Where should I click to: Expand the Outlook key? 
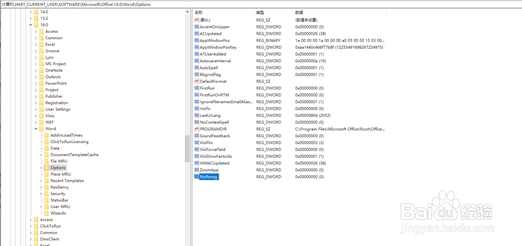point(36,77)
